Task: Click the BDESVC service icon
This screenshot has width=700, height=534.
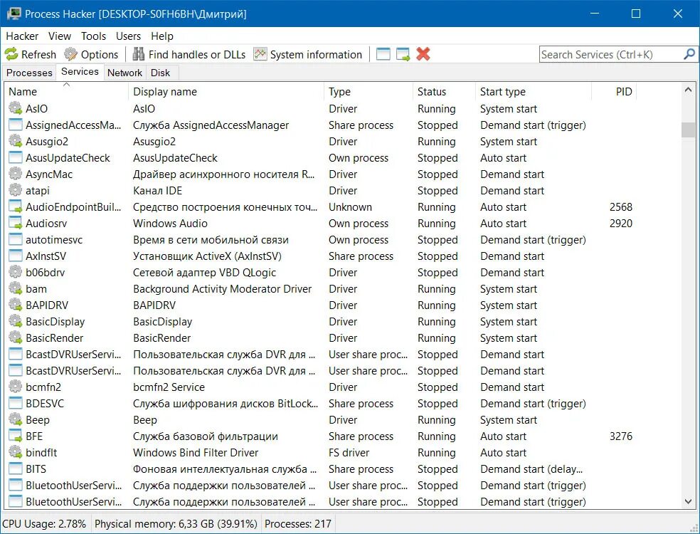Action: tap(15, 403)
